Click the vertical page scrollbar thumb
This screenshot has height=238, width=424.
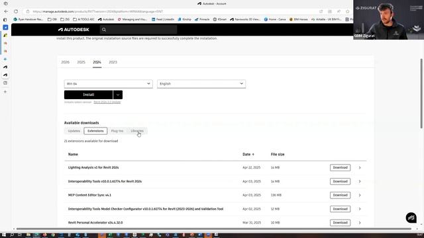pos(421,93)
